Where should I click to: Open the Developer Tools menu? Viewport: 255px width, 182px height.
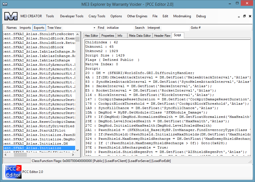tap(72, 16)
